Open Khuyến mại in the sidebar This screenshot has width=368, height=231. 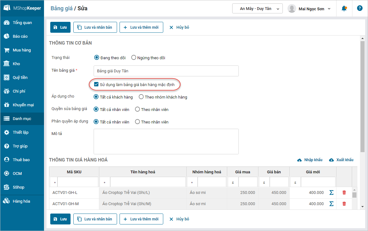(22, 105)
